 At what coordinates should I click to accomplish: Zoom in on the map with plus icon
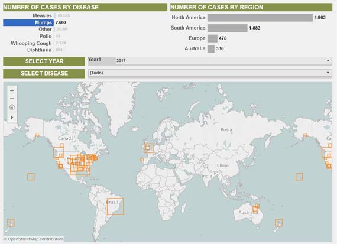(12, 90)
